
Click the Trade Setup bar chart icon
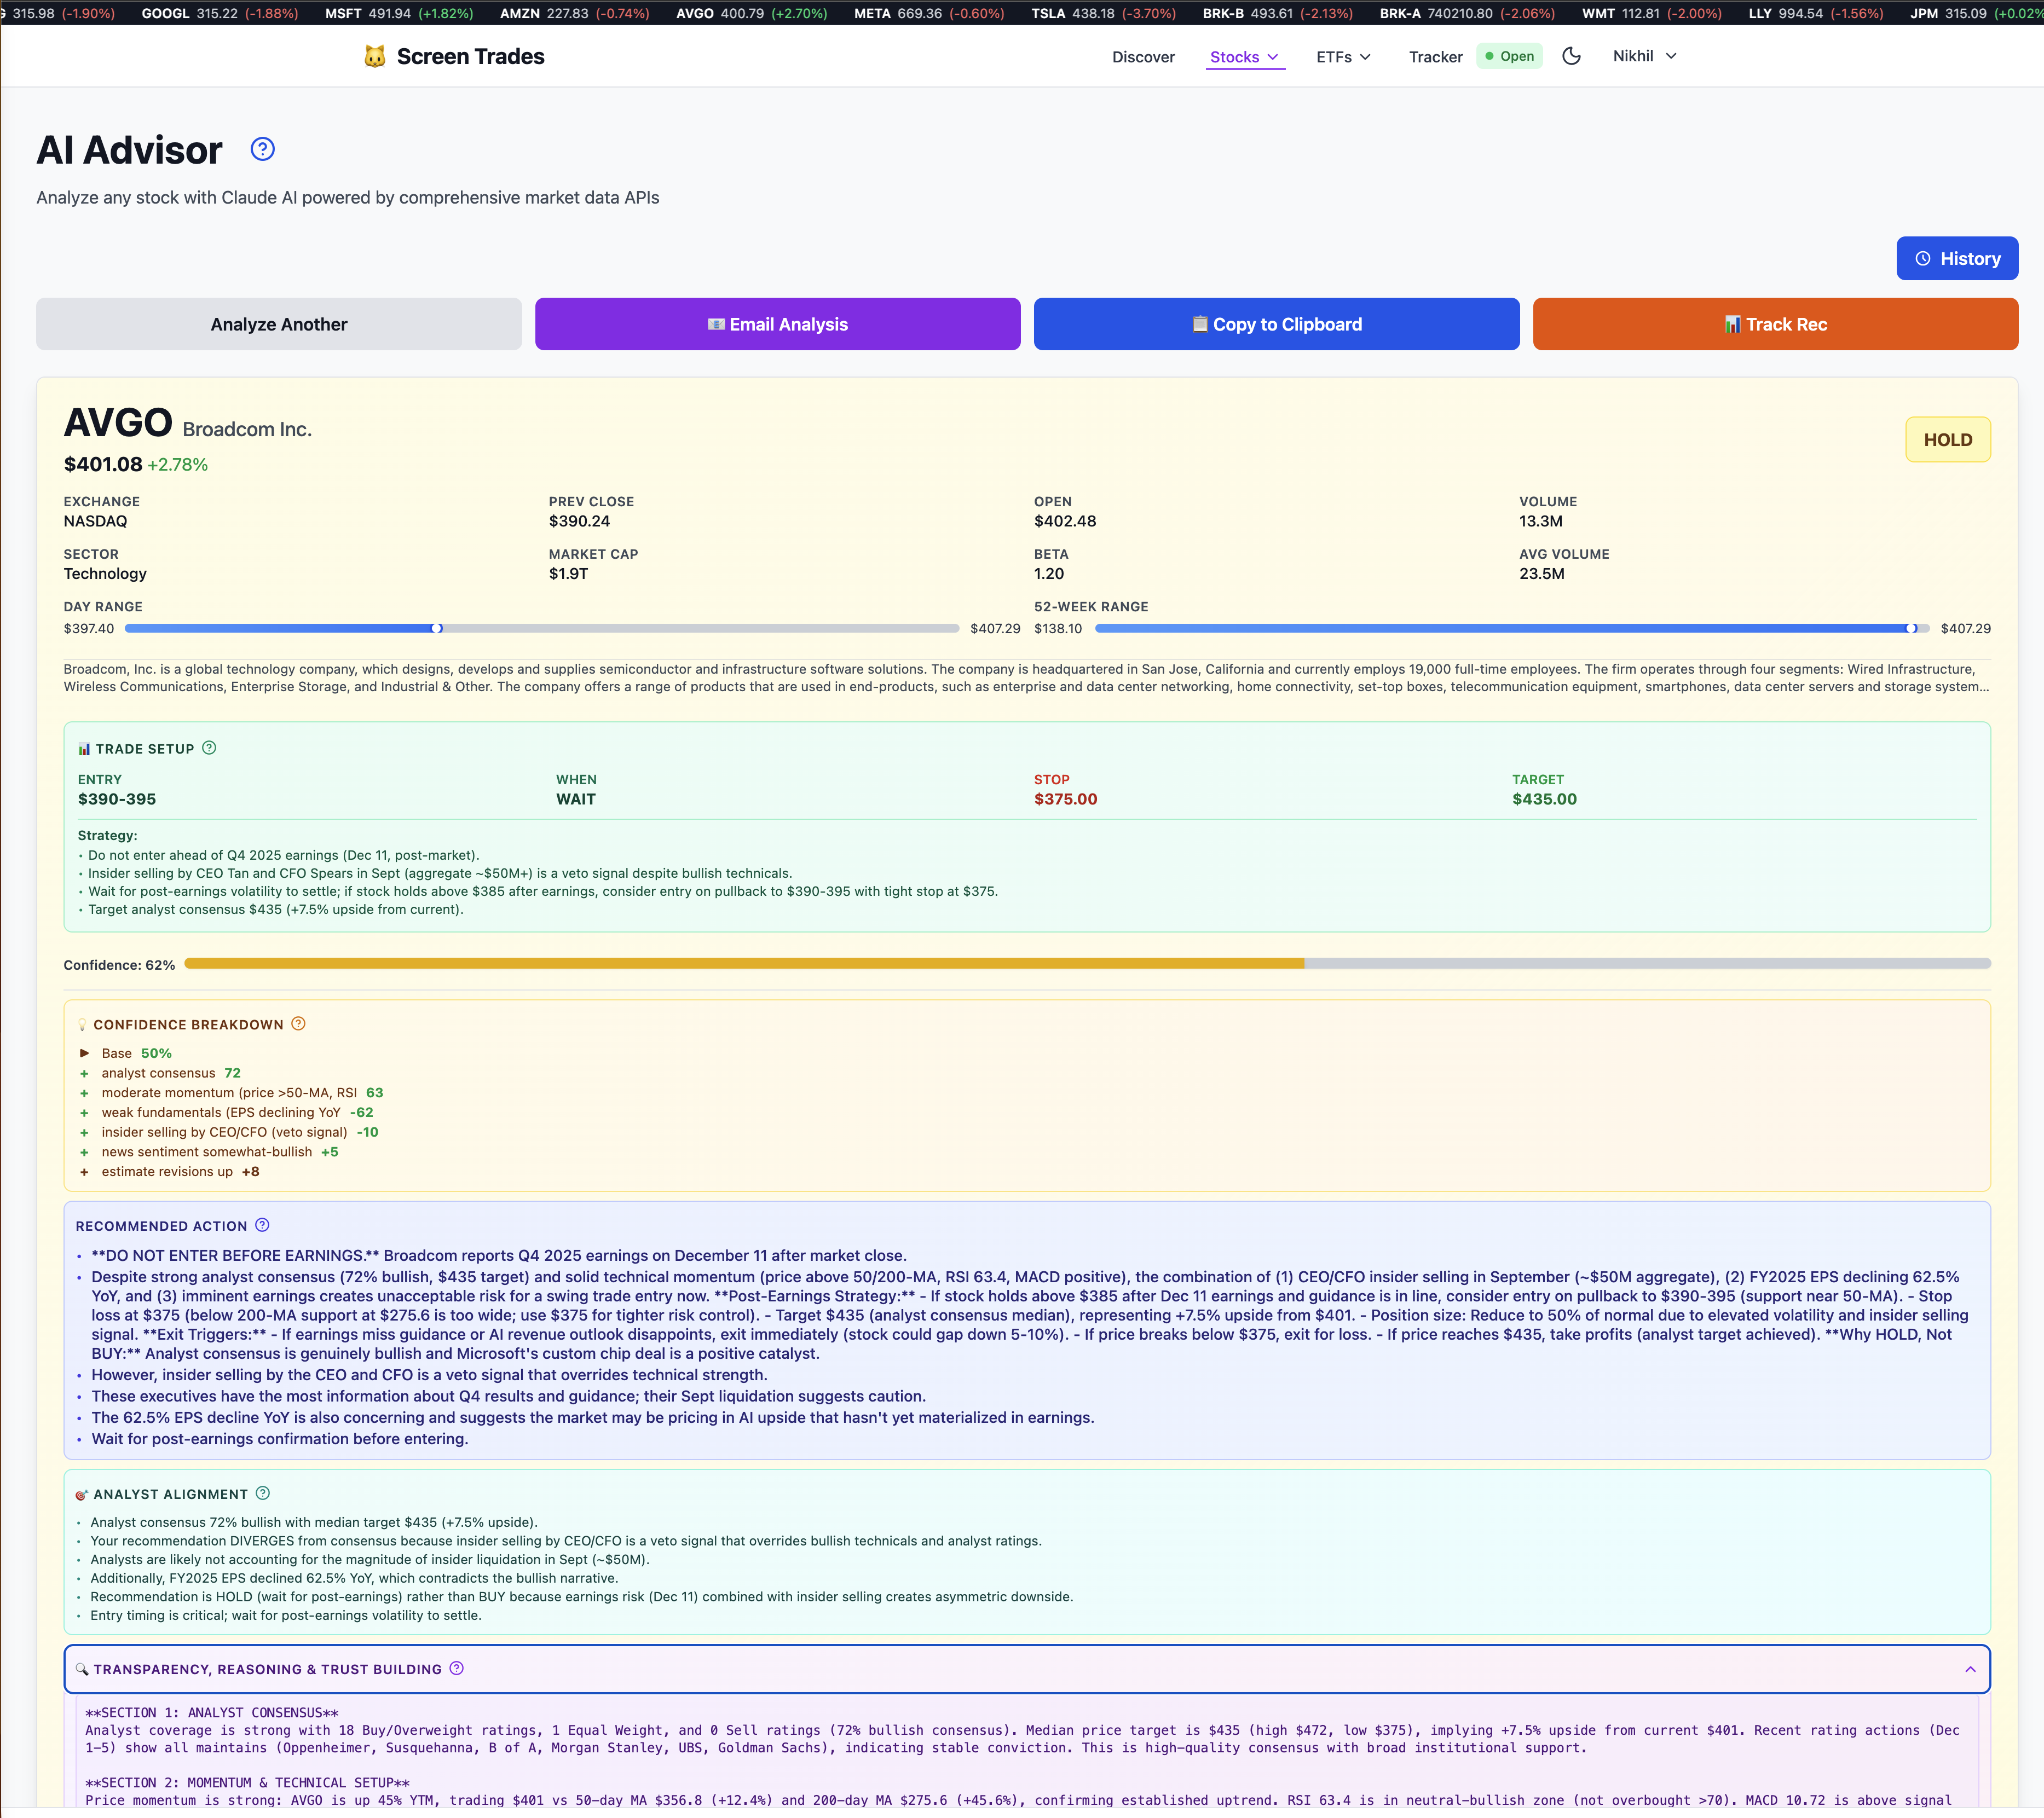click(x=84, y=749)
